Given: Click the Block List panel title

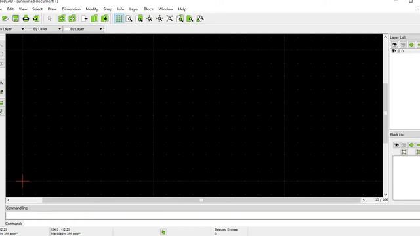Looking at the screenshot, I should tap(397, 134).
